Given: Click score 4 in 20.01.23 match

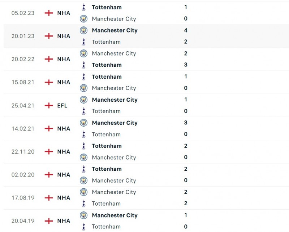Looking at the screenshot, I should click(186, 30).
